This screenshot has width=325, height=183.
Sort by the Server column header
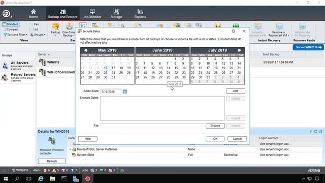pos(44,54)
